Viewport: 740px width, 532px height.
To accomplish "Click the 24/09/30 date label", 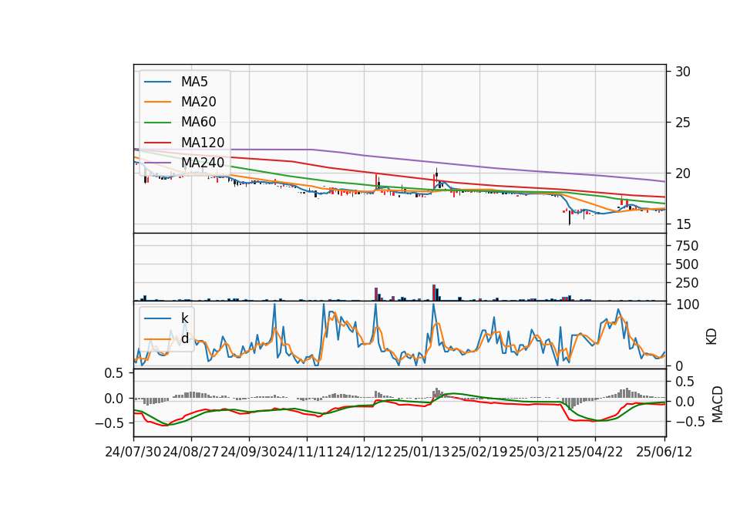I will (x=249, y=453).
